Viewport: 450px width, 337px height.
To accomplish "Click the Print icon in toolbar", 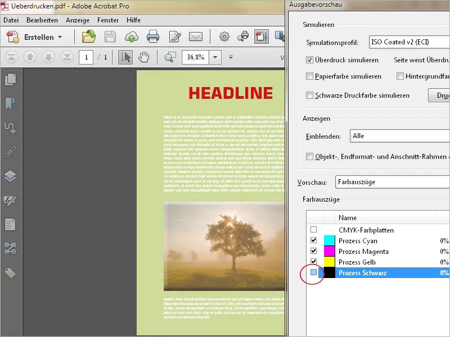I will (x=153, y=37).
